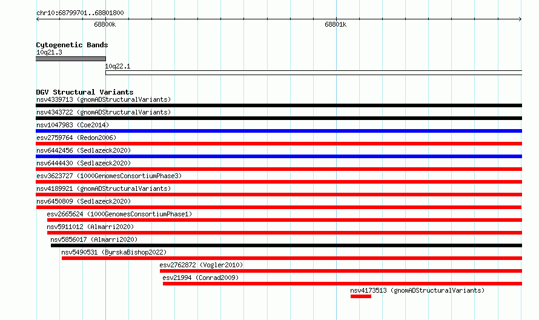539x320 pixels.
Task: Open nsv5490531 (ByrskaBishop2022) label
Action: tap(114, 252)
